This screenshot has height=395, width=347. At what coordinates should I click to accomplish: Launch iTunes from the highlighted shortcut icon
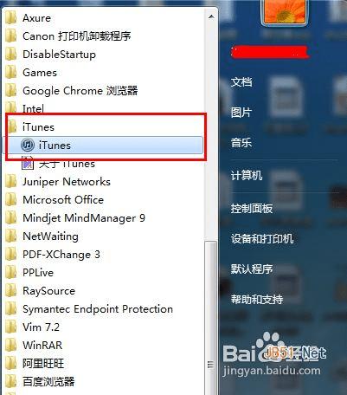[x=28, y=145]
